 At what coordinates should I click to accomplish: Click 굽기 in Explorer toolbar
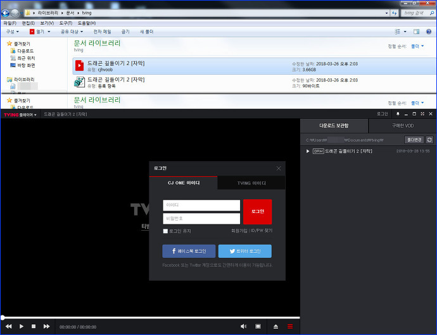125,32
